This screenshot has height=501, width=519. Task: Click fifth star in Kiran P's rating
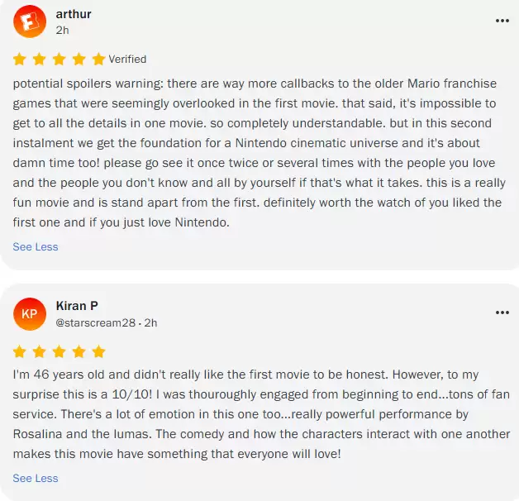[x=98, y=352]
